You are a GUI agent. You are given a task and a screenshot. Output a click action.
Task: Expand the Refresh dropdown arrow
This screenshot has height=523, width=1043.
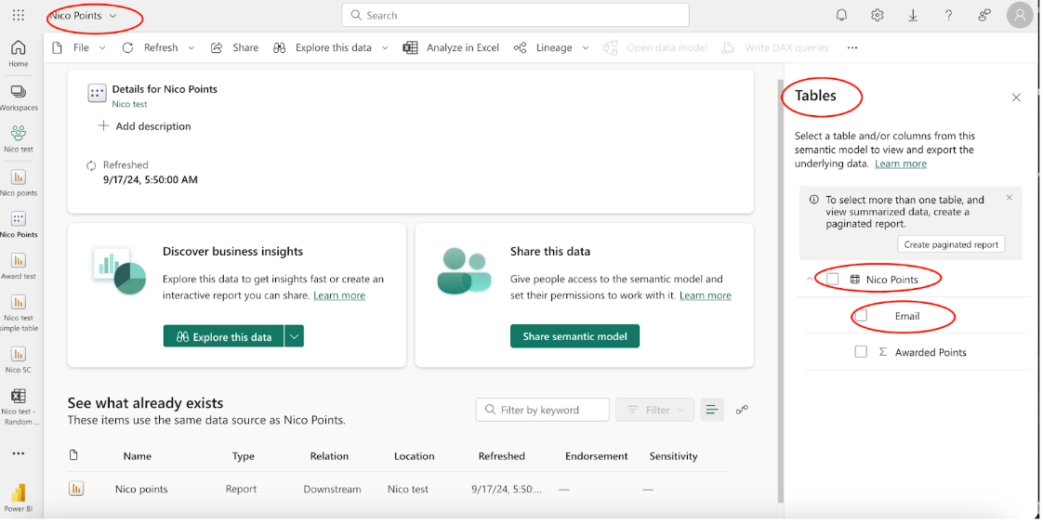click(x=191, y=48)
